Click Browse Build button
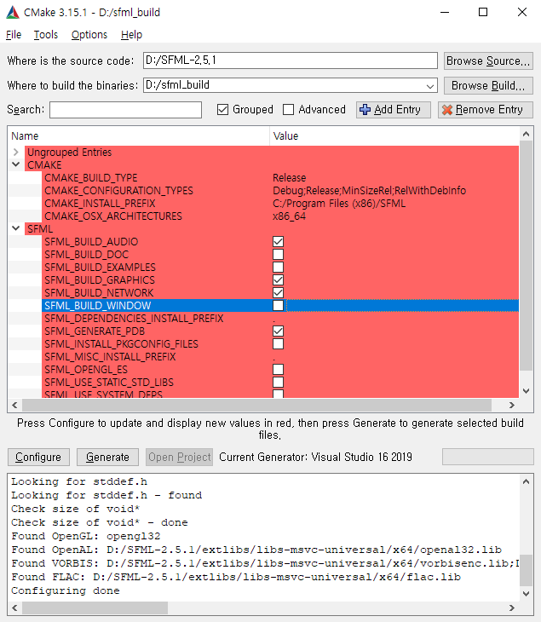Viewport: 541px width, 622px height. tap(488, 86)
